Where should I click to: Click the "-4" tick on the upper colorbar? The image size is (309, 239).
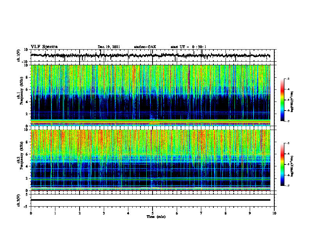[x=288, y=89]
